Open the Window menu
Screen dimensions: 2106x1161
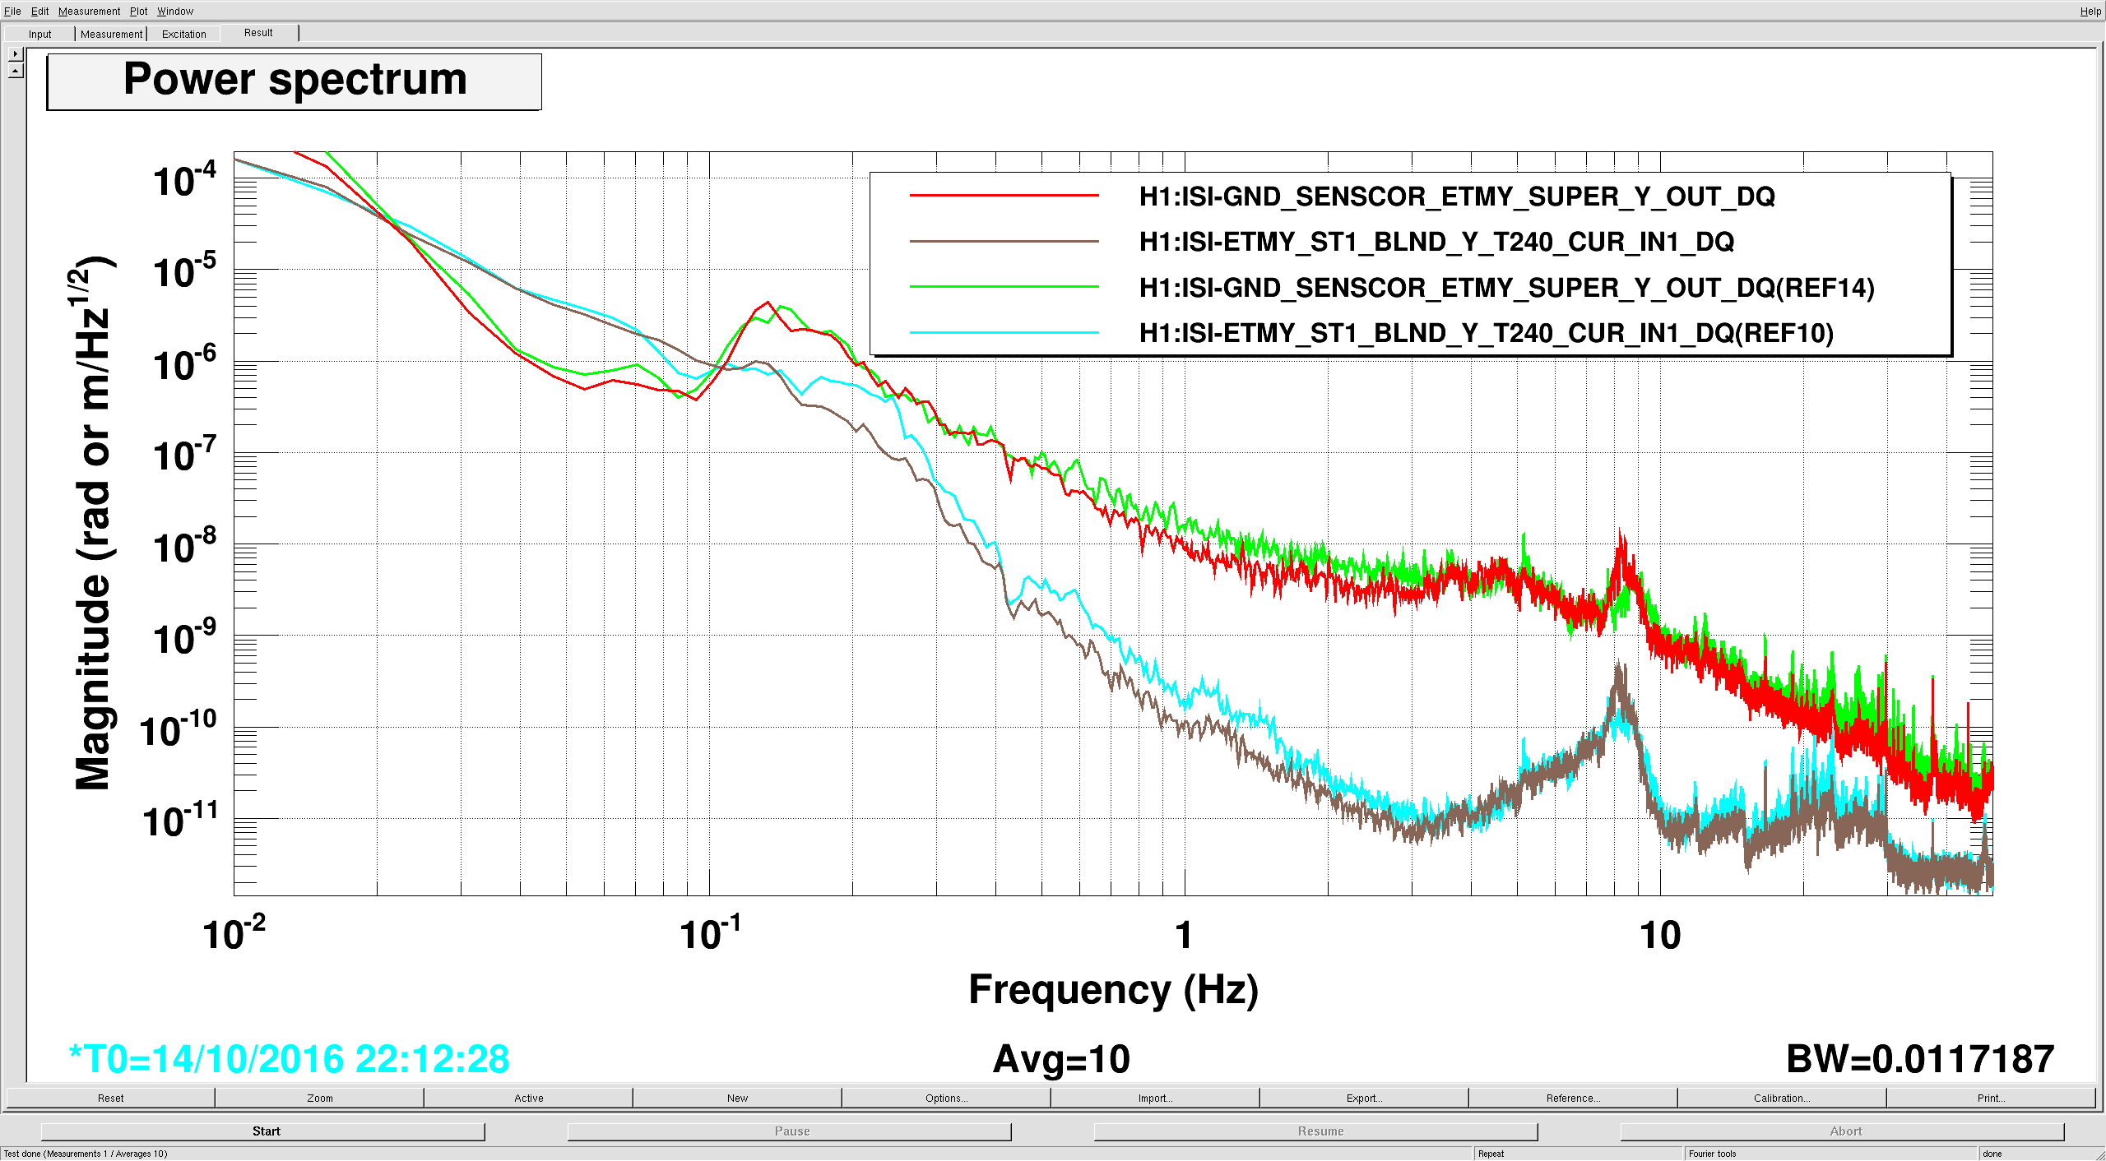(175, 11)
